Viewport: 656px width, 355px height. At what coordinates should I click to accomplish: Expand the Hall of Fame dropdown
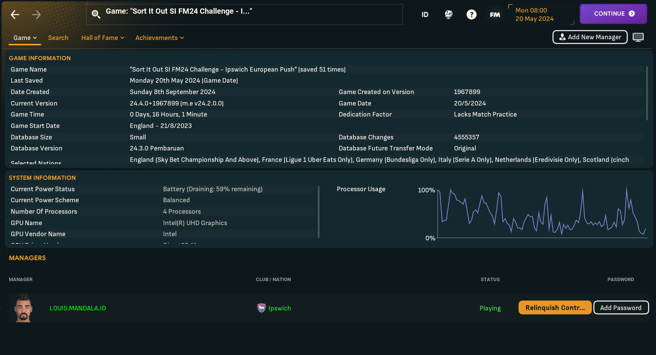(x=103, y=38)
